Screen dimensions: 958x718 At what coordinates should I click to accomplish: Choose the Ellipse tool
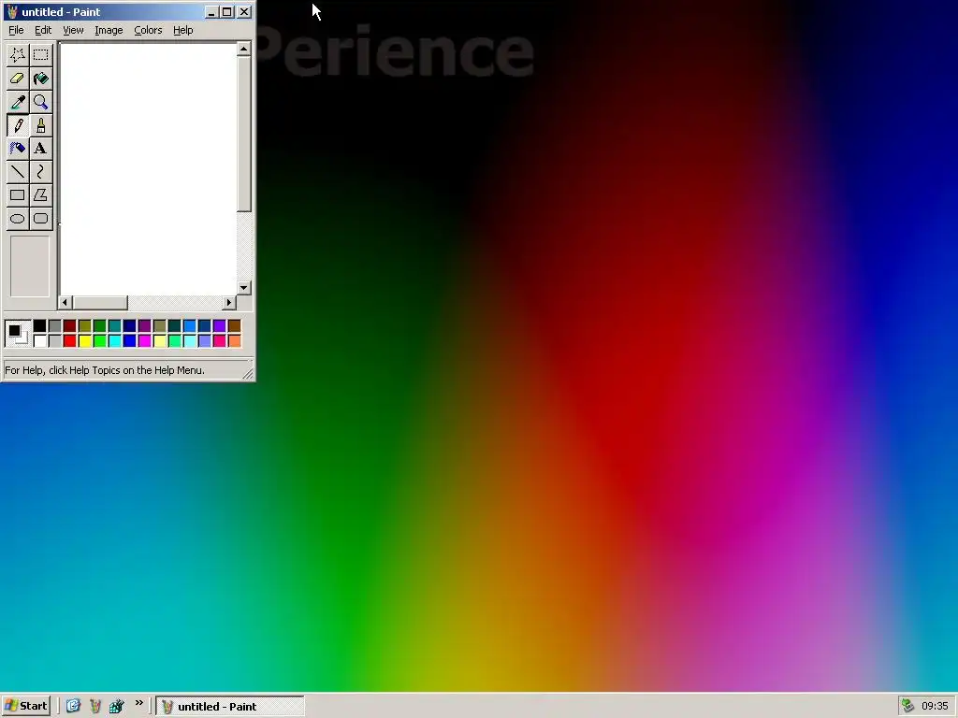17,219
